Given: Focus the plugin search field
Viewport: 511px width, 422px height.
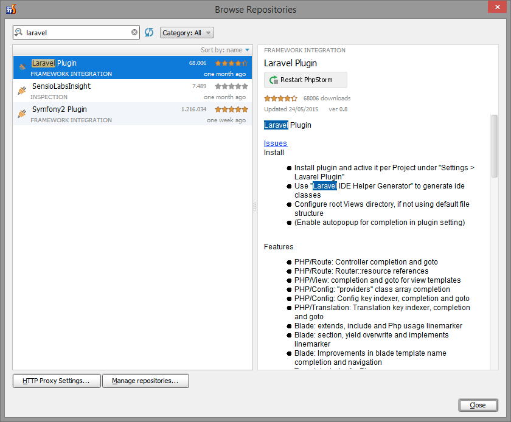Looking at the screenshot, I should point(77,33).
